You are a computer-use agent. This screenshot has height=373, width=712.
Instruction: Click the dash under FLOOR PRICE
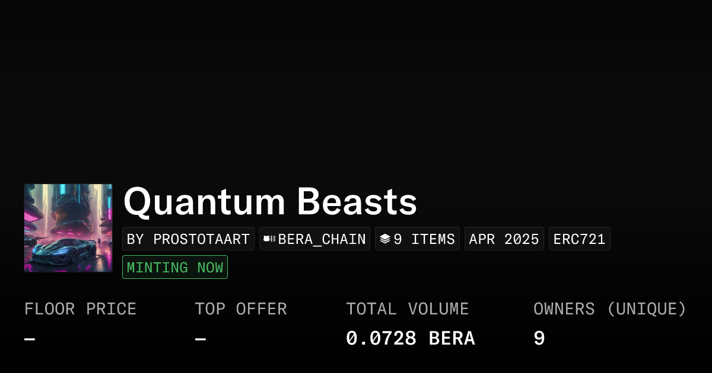28,339
